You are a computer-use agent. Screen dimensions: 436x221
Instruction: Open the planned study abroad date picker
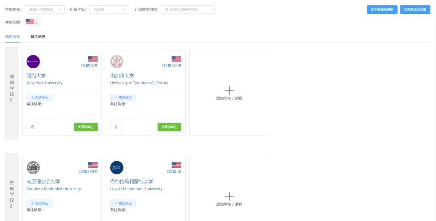(x=188, y=9)
